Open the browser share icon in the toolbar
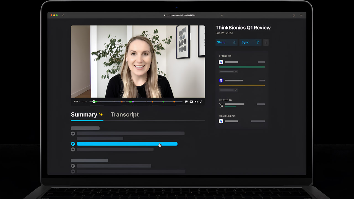The image size is (354, 199). [294, 15]
